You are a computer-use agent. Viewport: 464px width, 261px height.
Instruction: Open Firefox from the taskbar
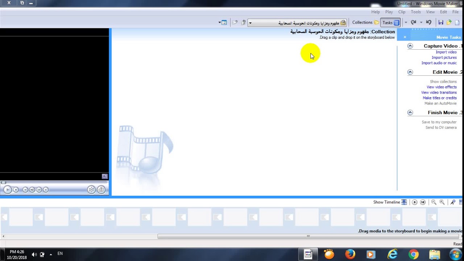tap(350, 254)
